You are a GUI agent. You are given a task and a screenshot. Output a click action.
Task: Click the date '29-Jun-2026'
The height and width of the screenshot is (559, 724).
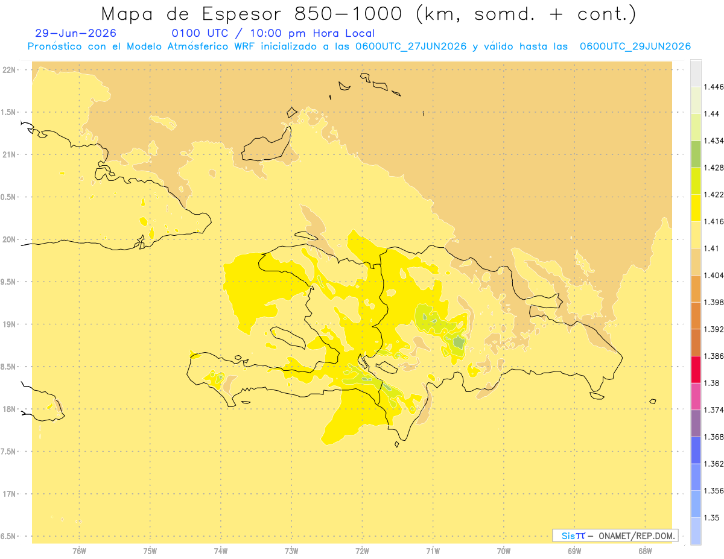(76, 34)
